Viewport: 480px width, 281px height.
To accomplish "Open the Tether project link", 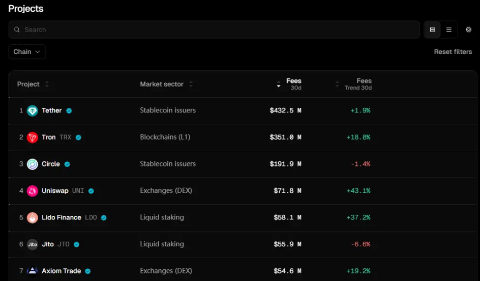I will pyautogui.click(x=51, y=110).
